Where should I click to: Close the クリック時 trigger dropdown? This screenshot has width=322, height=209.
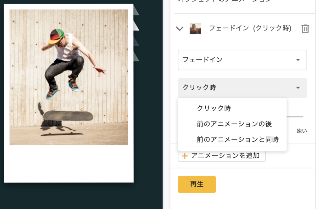242,88
